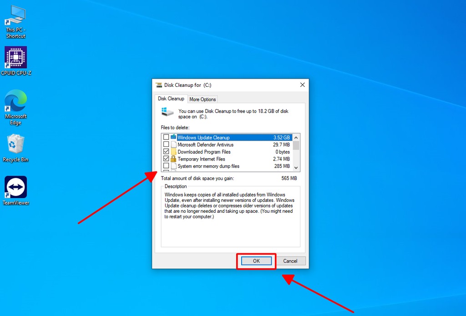Tick System error memory dump files checkbox
Image resolution: width=466 pixels, height=316 pixels.
[x=166, y=166]
